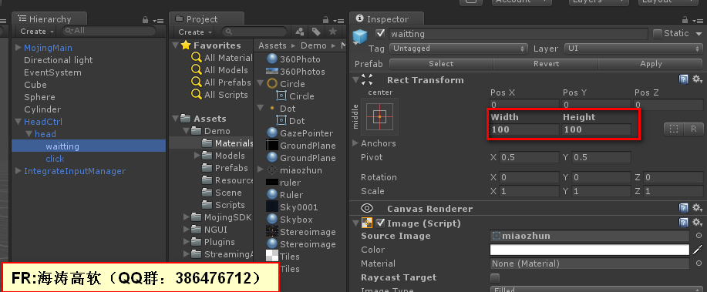The height and width of the screenshot is (292, 707).
Task: Click the Width input field
Action: click(525, 129)
